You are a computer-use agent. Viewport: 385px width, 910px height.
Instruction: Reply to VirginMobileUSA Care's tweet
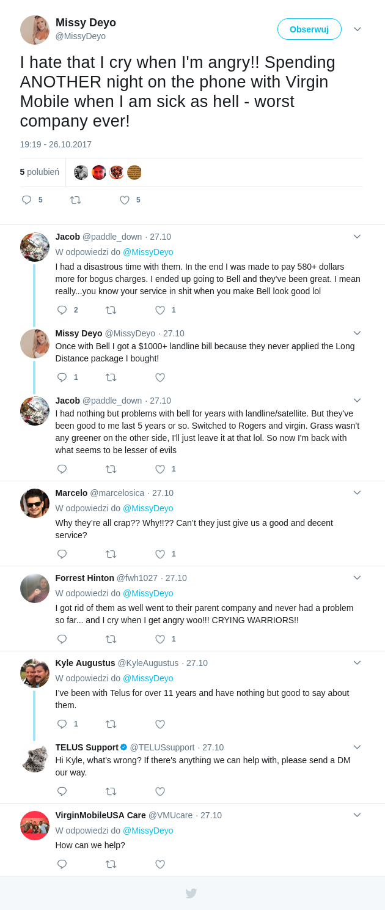[62, 864]
